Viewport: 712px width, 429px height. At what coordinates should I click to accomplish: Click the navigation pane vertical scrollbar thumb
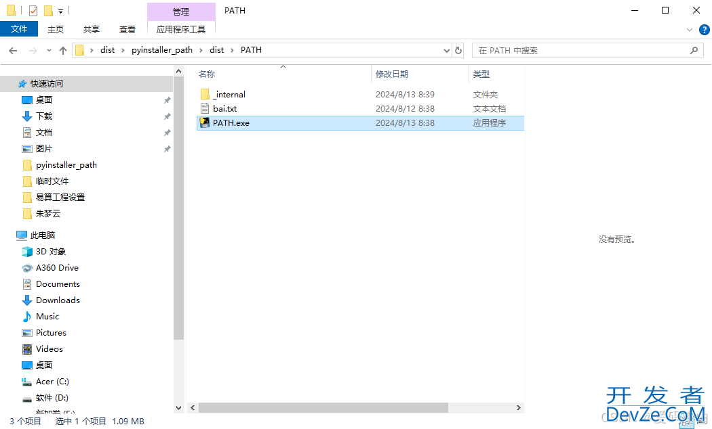(x=178, y=208)
